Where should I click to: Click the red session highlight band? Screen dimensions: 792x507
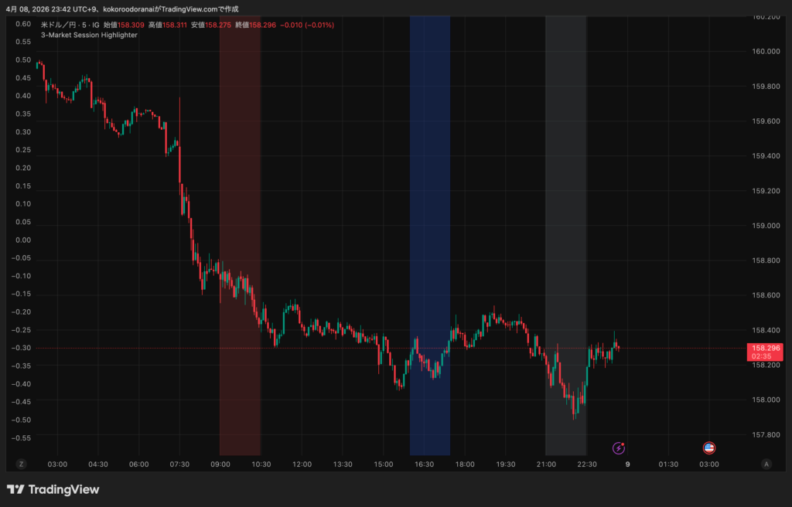[240, 232]
